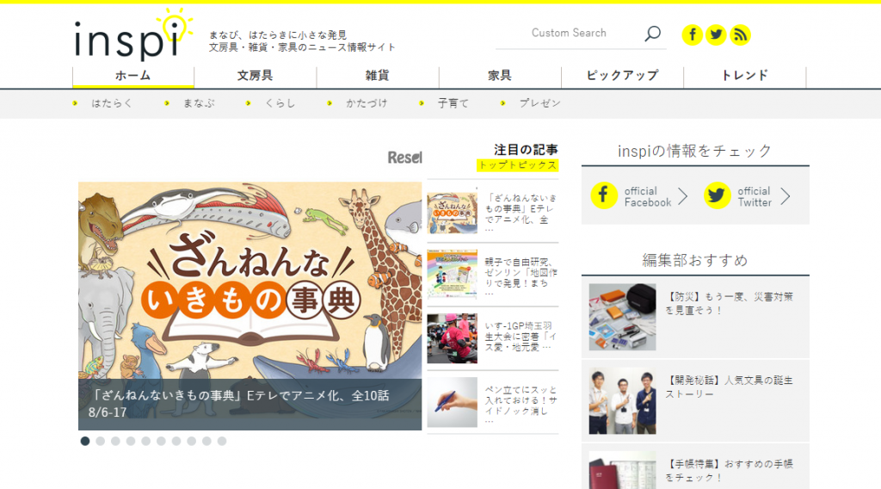Select the fourth carousel dot

coord(131,442)
